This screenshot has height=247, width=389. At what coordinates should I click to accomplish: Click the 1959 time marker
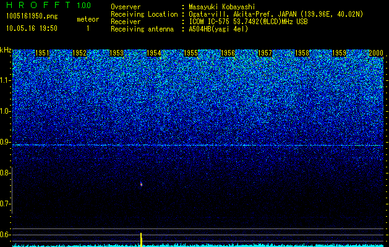[x=339, y=53]
